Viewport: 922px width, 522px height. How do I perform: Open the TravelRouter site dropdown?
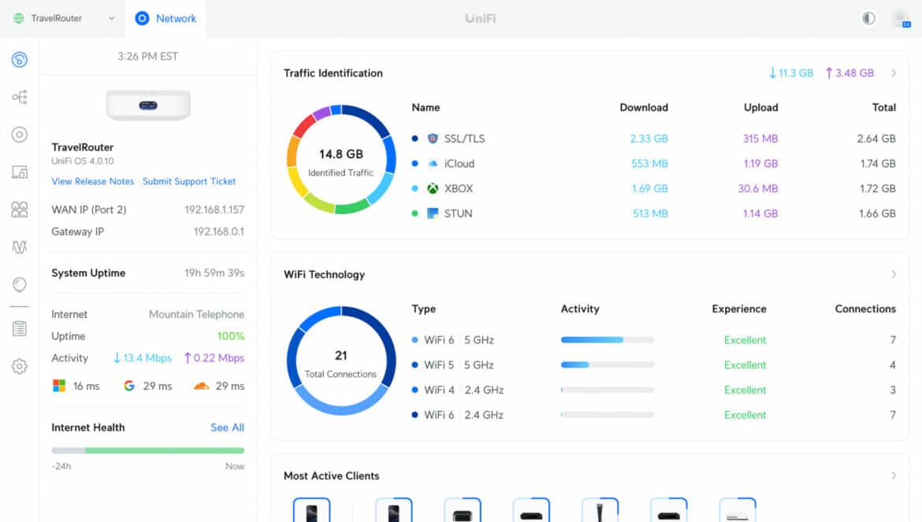click(64, 18)
